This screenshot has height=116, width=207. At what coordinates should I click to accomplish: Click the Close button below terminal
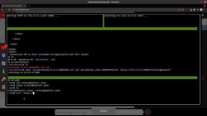coord(103,111)
